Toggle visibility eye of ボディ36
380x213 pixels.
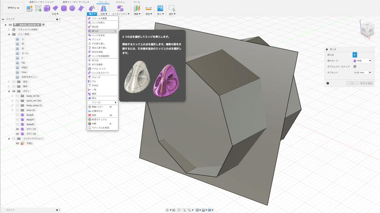click(18, 134)
